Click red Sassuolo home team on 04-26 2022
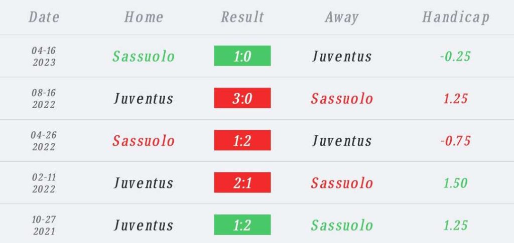514x243 pixels. click(144, 140)
